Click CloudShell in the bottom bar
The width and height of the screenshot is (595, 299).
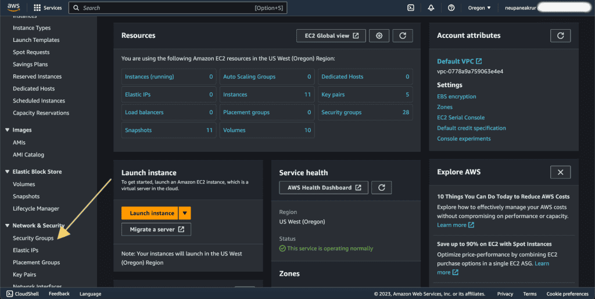point(23,294)
